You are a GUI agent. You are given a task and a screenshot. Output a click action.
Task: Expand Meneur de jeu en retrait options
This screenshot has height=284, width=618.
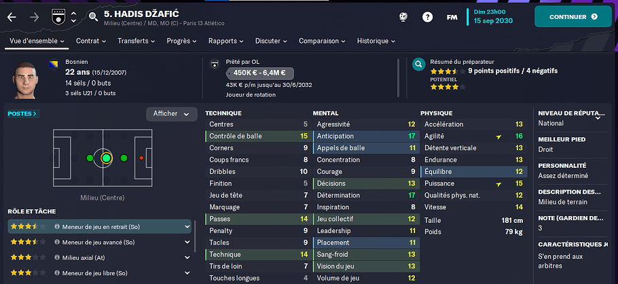(187, 227)
